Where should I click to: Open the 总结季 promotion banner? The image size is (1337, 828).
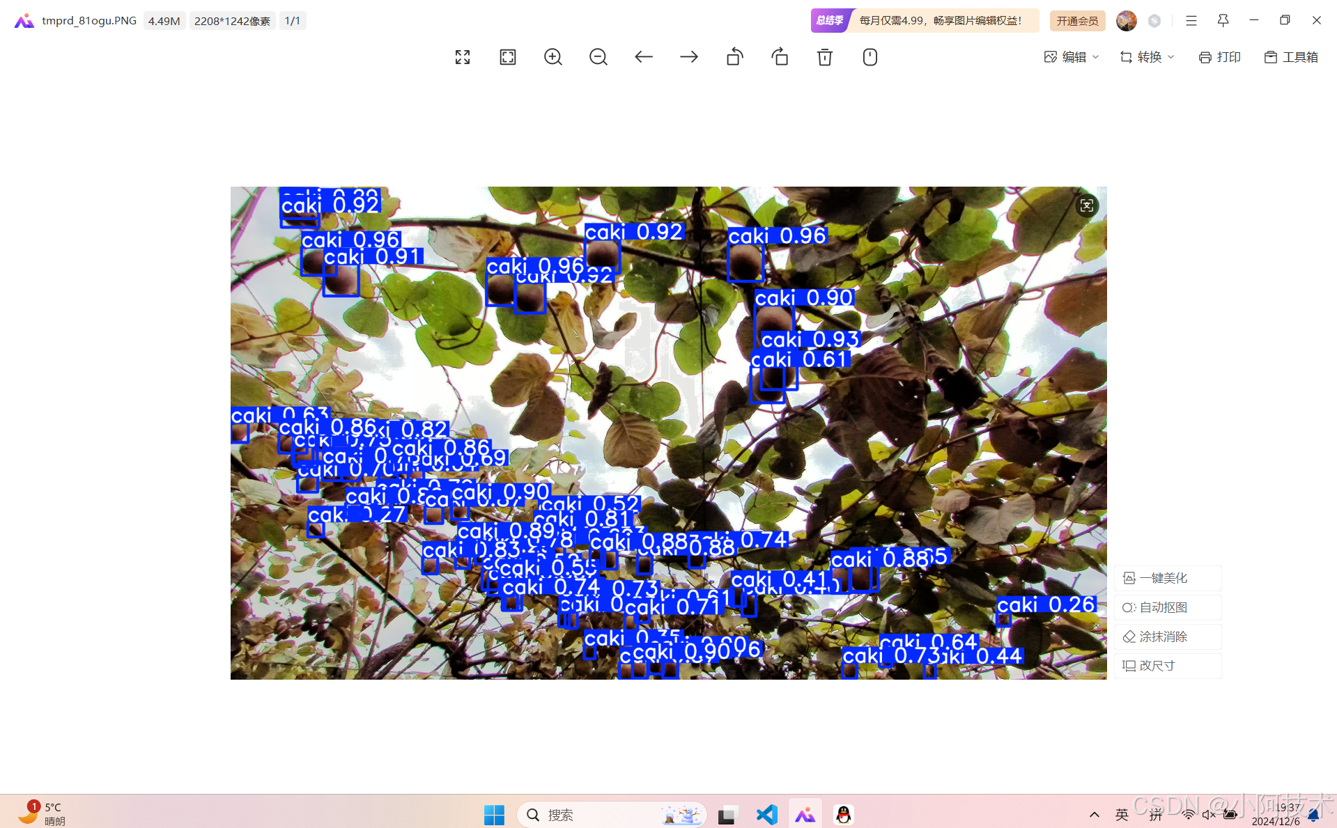925,21
